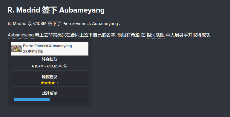230x117 pixels.
Task: Click the headline R. Madrid 签下 Aubameyang
Action: click(56, 10)
